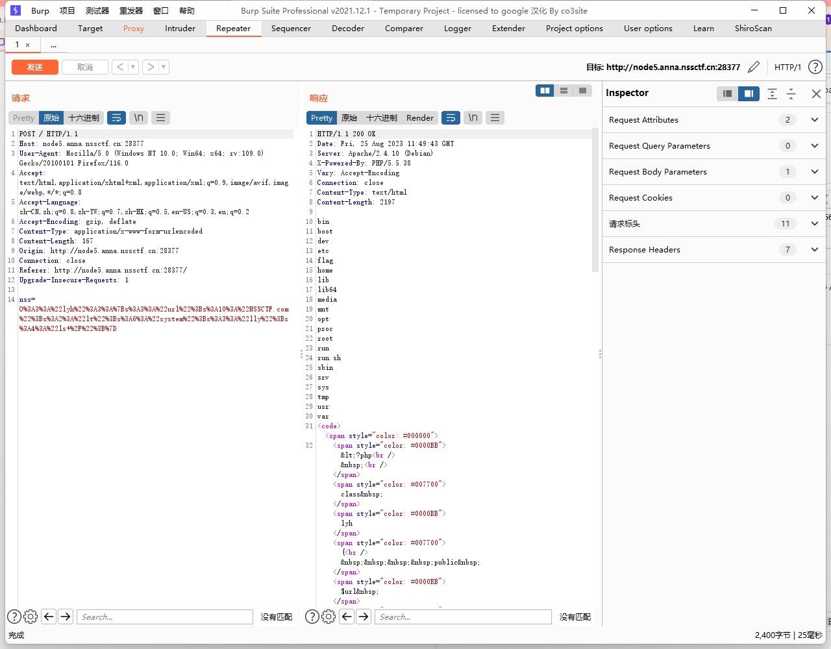Screen dimensions: 831x649
Task: Open the Dashboard tab
Action: 36,28
